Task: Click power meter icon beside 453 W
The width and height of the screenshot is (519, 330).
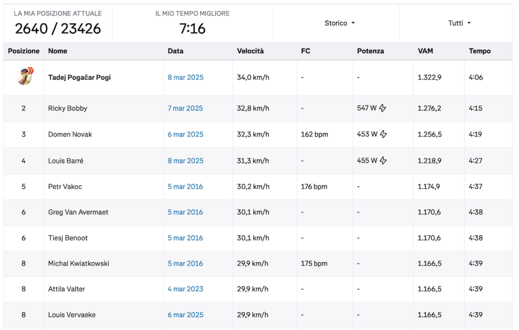Action: point(383,134)
